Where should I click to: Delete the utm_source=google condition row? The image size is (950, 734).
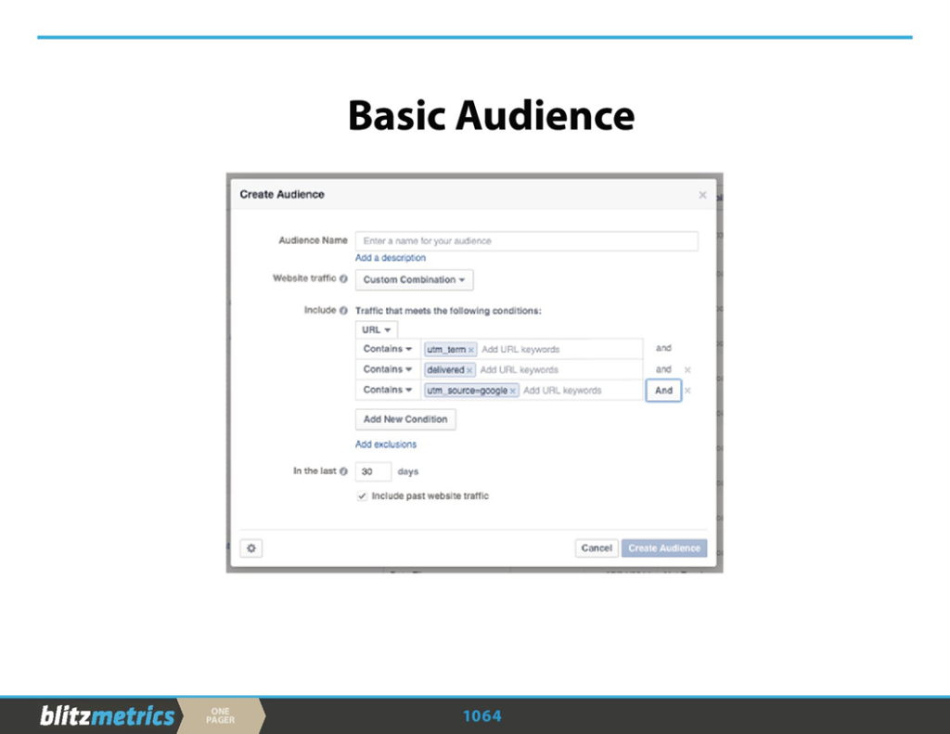click(687, 391)
